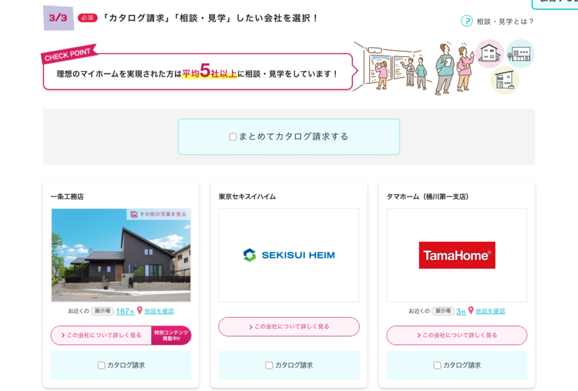Enable the まとめてカタログ請求する checkbox
This screenshot has height=391, width=578.
click(x=232, y=137)
